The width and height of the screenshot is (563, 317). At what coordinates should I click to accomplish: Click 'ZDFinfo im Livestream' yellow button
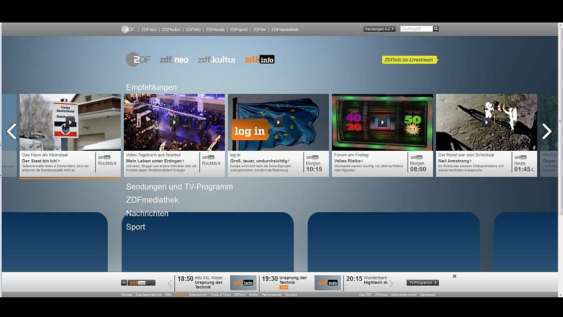coord(410,59)
